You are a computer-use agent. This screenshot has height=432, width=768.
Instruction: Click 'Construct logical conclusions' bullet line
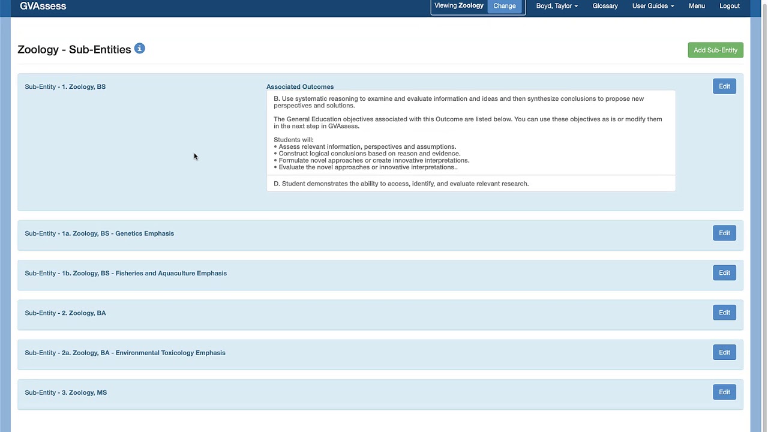coord(367,154)
